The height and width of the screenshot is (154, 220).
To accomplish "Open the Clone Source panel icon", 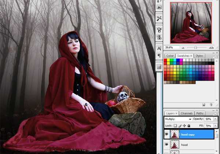I will coord(159,37).
